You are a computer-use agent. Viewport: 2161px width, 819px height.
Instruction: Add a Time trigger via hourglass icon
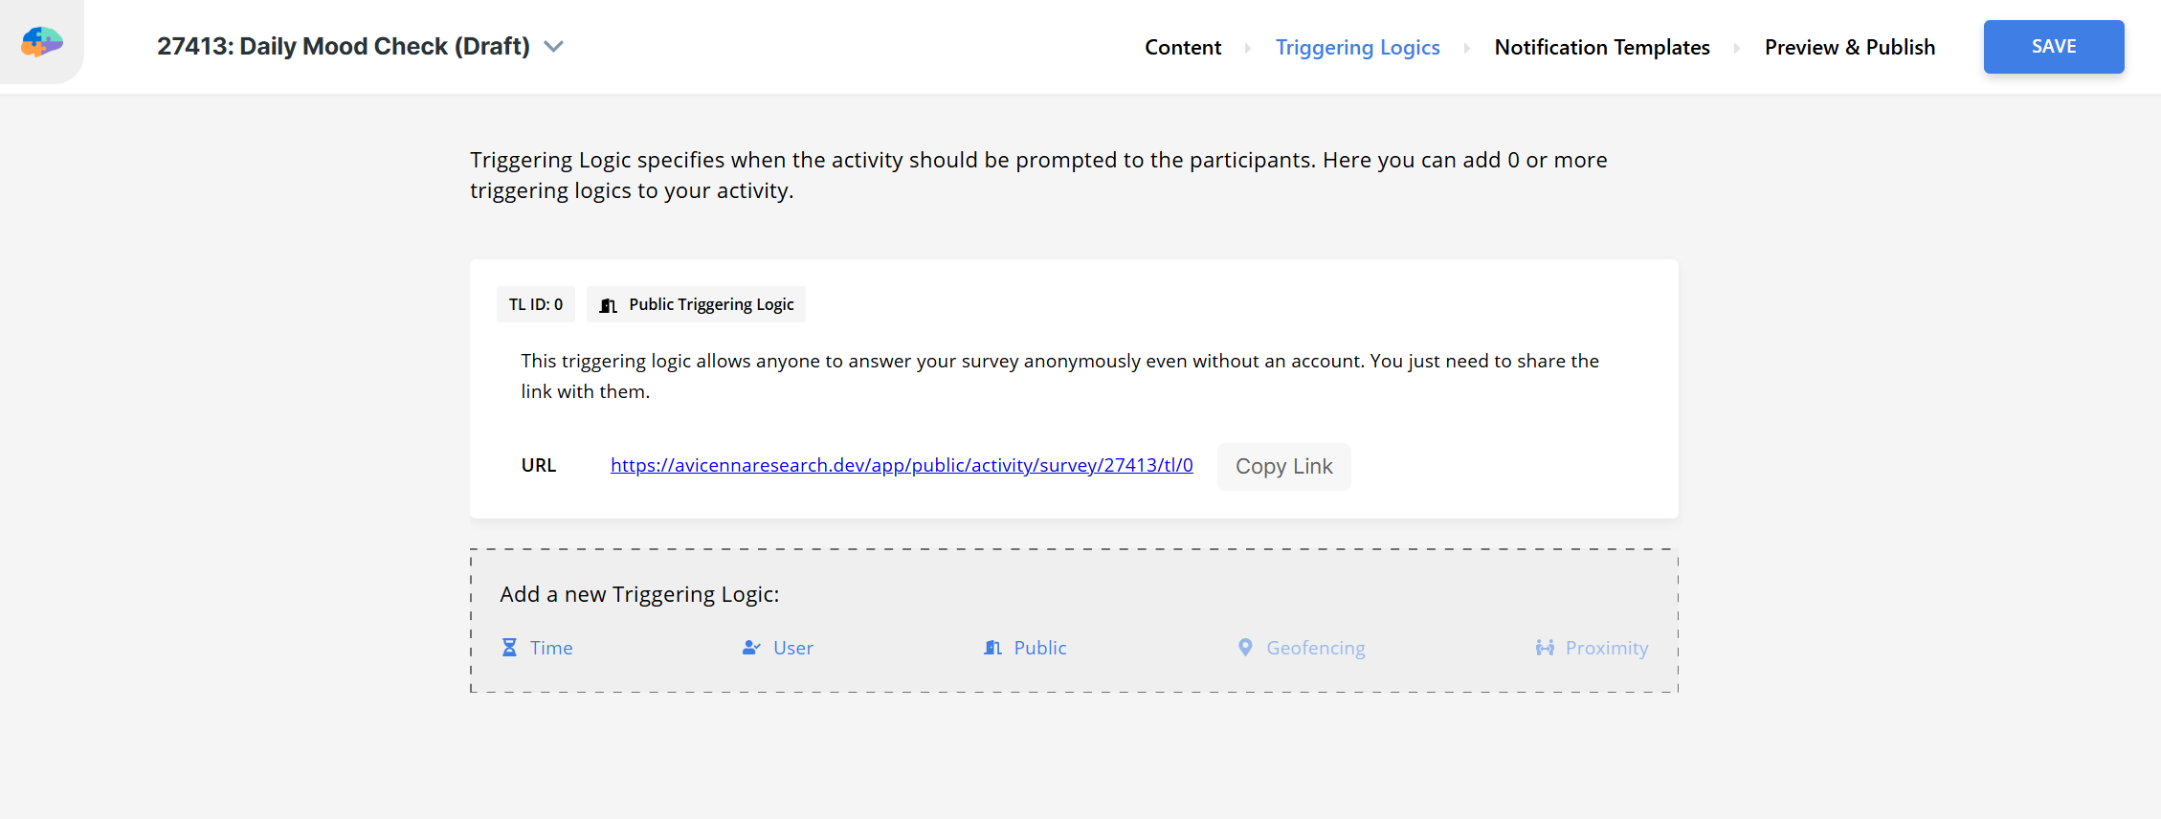click(x=510, y=648)
